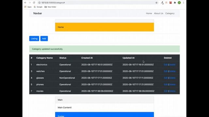Open the green profile avatar
Viewport: 209px width, 117px height.
point(179,3)
